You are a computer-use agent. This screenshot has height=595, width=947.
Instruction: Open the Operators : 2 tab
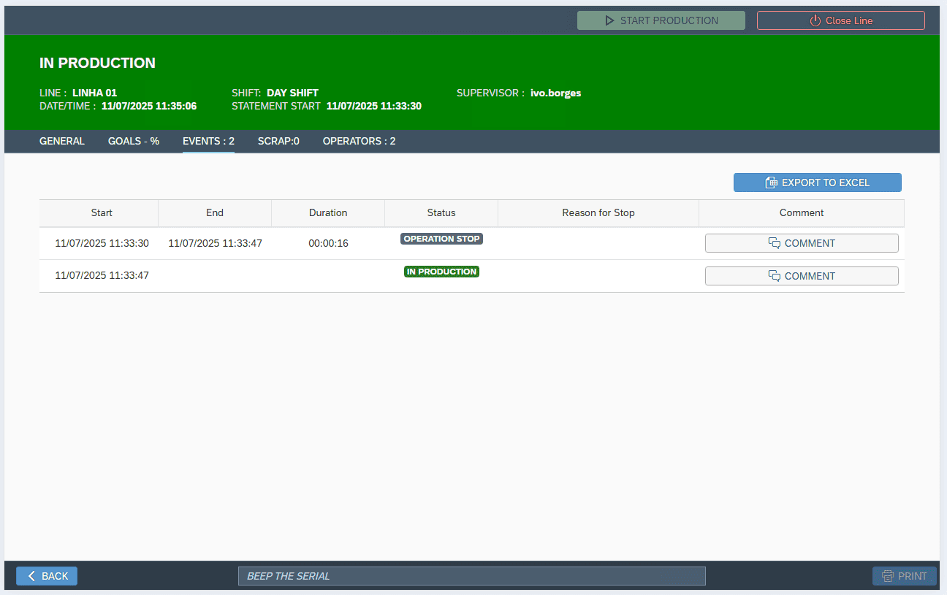359,141
